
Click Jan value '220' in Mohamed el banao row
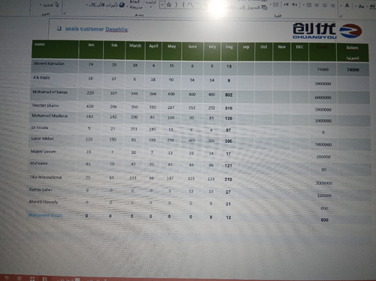[90, 93]
